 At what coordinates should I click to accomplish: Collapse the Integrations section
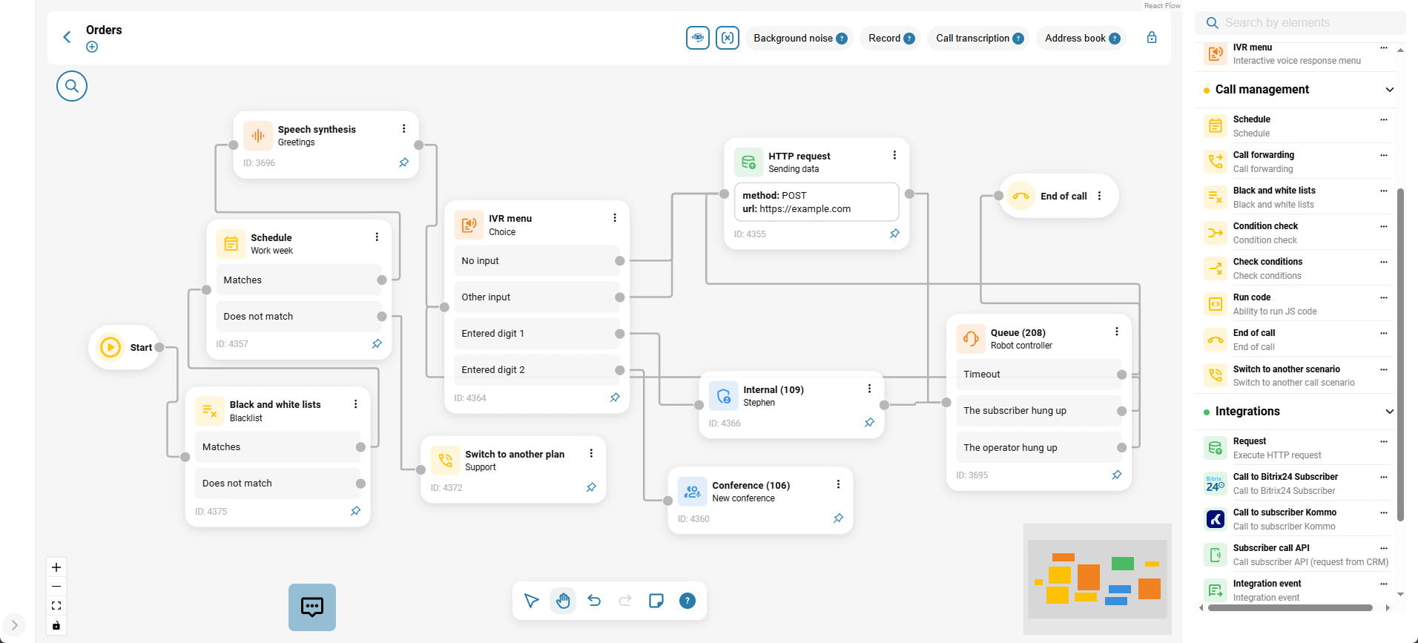point(1389,412)
